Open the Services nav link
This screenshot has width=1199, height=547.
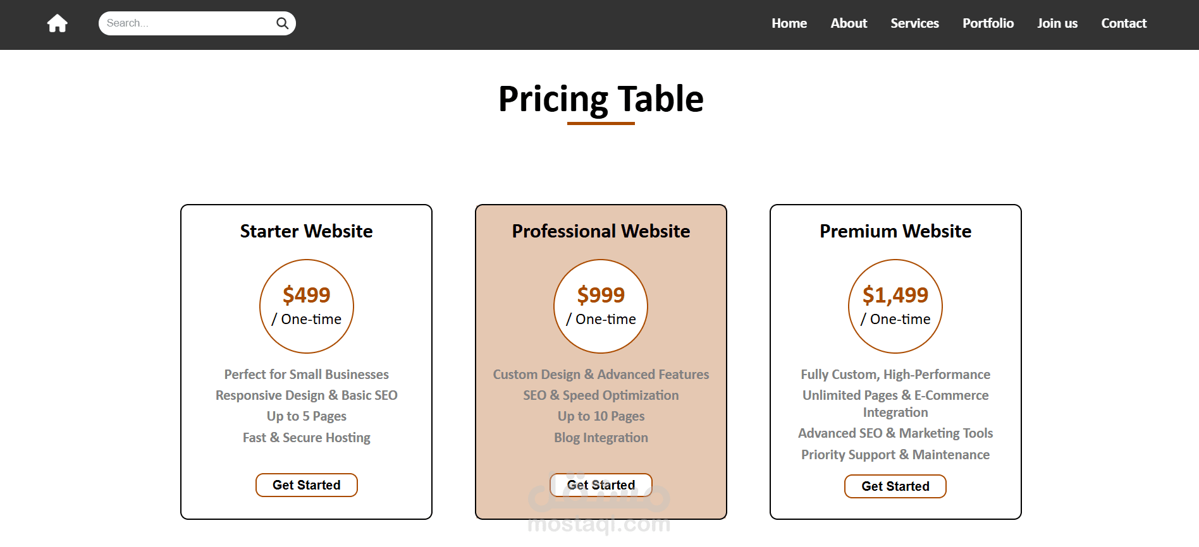point(914,23)
